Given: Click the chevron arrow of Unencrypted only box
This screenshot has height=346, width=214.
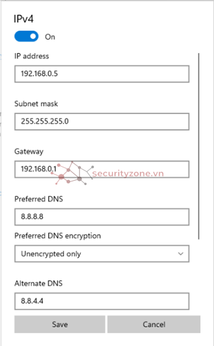Looking at the screenshot, I should coord(180,254).
